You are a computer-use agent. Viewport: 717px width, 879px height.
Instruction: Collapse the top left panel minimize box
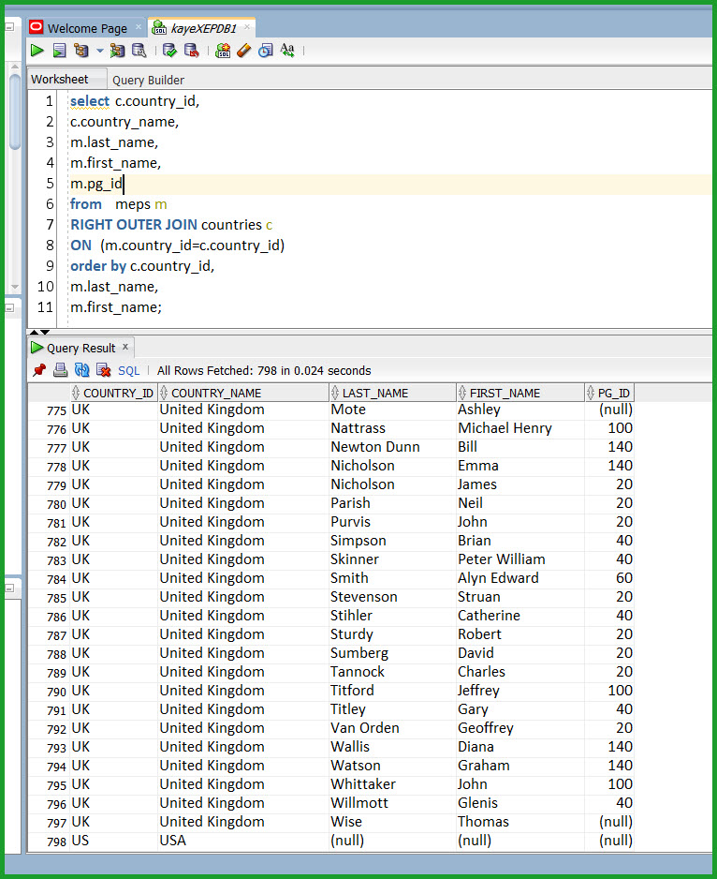click(x=9, y=27)
